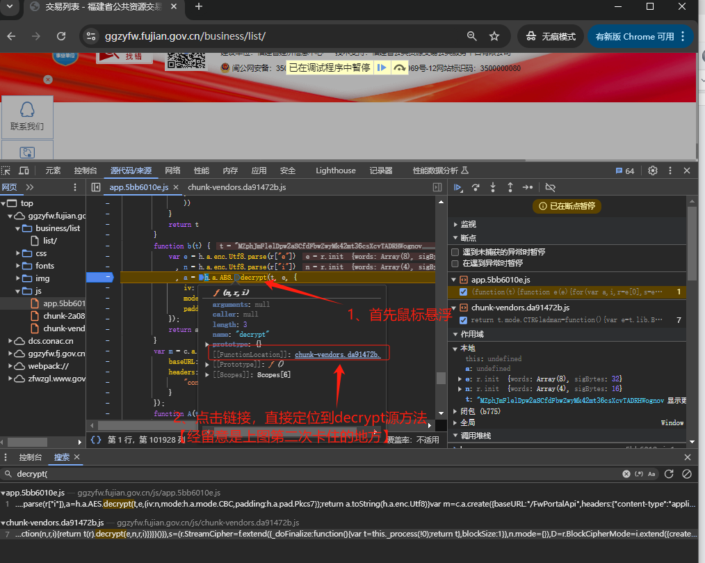Open a new browser tab
The width and height of the screenshot is (705, 563).
pyautogui.click(x=199, y=7)
